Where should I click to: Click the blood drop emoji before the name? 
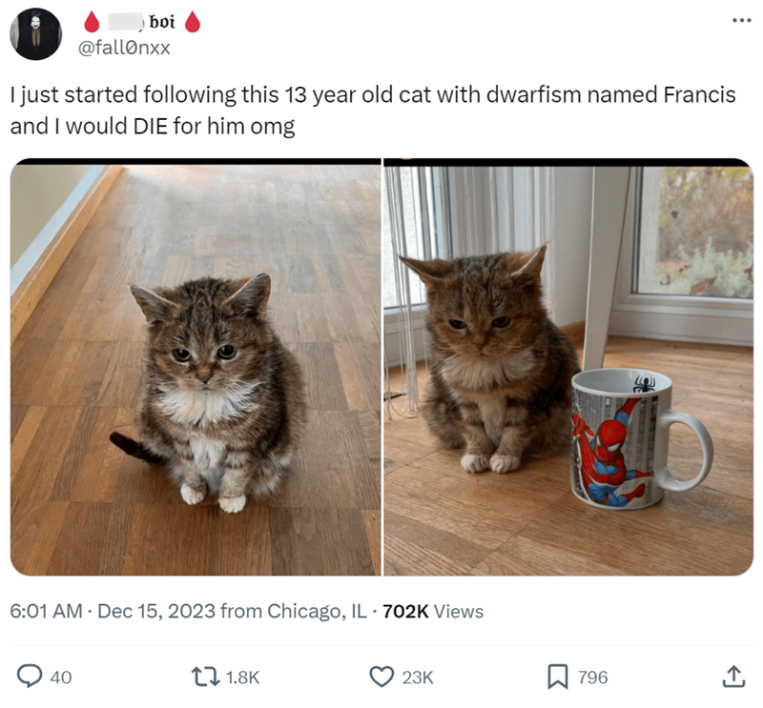pyautogui.click(x=93, y=22)
